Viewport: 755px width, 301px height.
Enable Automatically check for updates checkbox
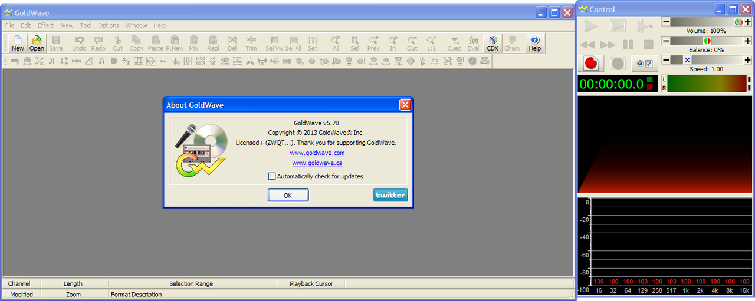(272, 176)
